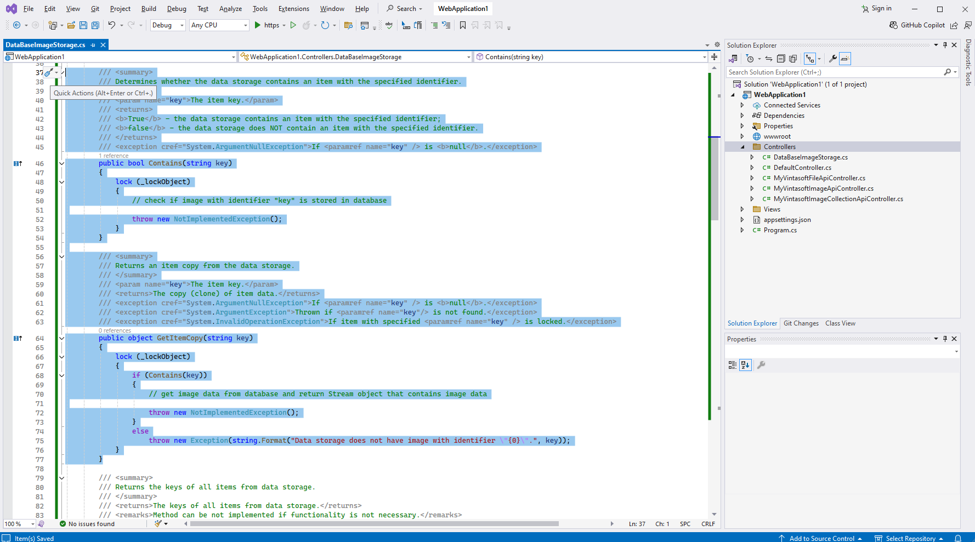Click the Save All toolbar icon
Image resolution: width=975 pixels, height=542 pixels.
[x=95, y=25]
